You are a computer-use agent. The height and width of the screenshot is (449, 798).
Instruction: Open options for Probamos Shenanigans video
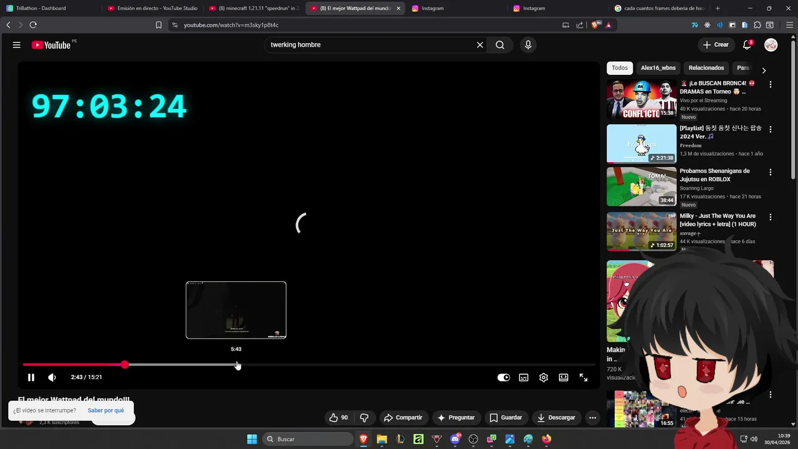click(x=771, y=172)
